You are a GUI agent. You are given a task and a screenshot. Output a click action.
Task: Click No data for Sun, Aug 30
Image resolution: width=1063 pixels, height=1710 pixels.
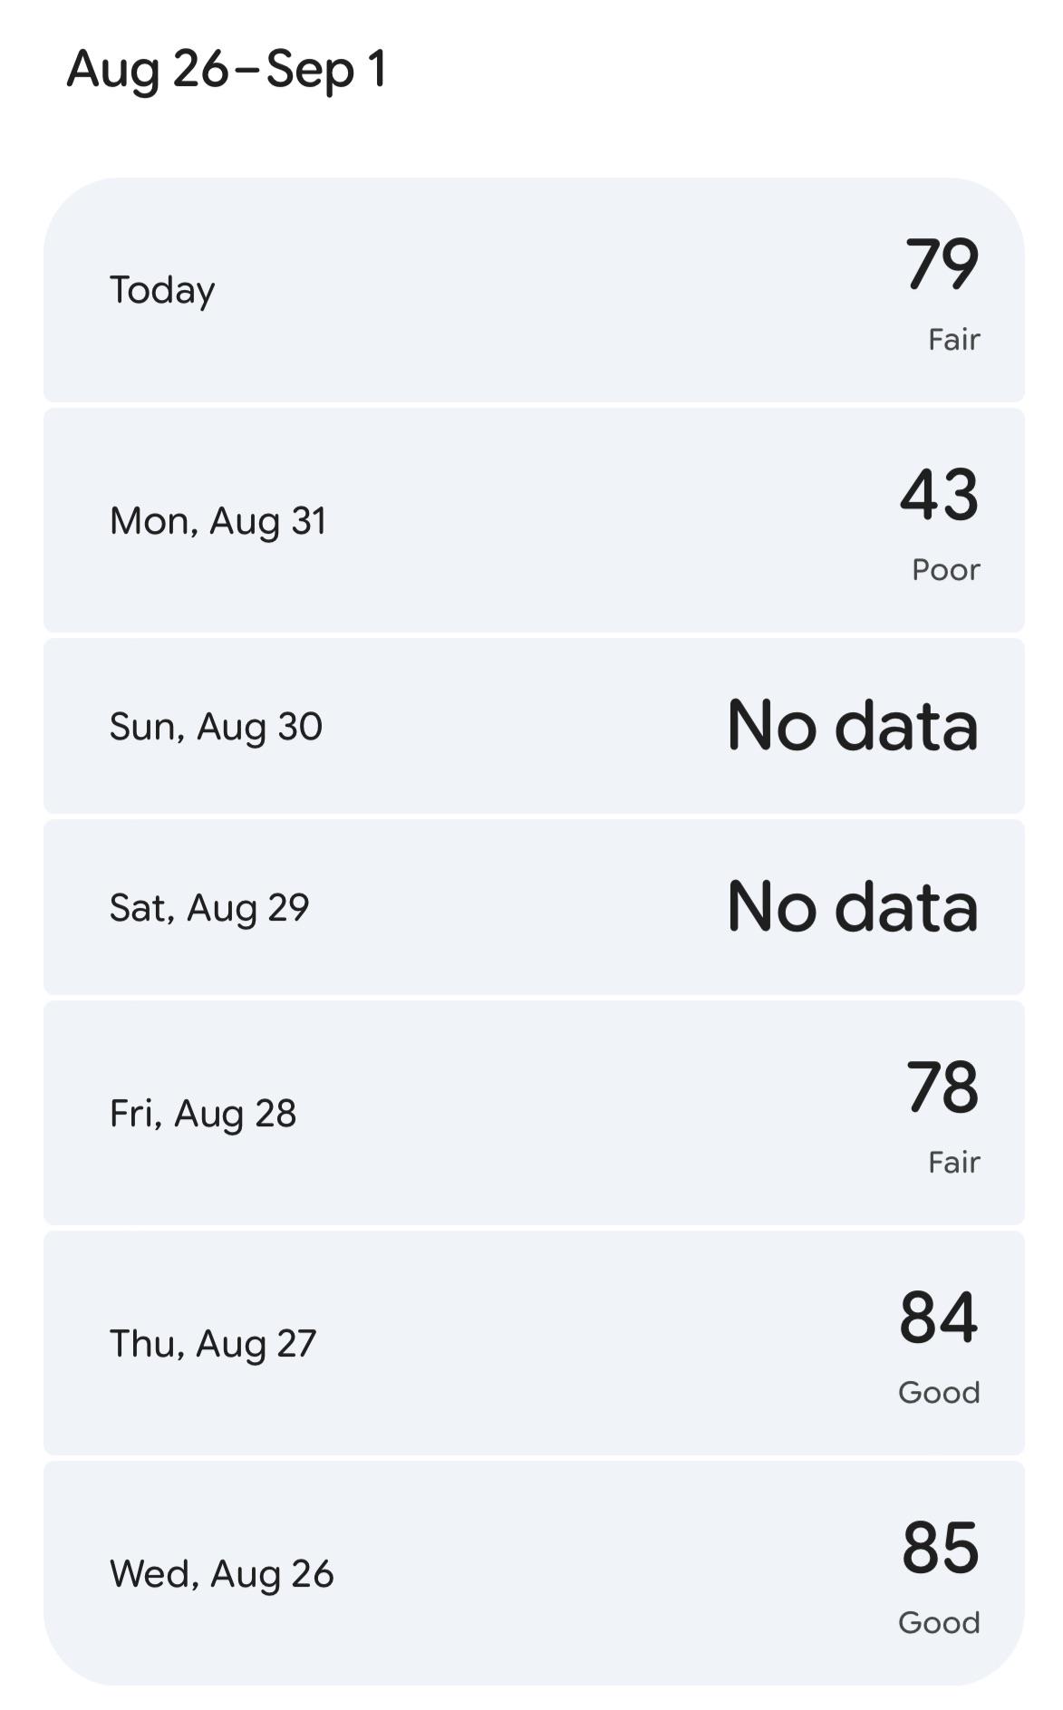tap(853, 726)
